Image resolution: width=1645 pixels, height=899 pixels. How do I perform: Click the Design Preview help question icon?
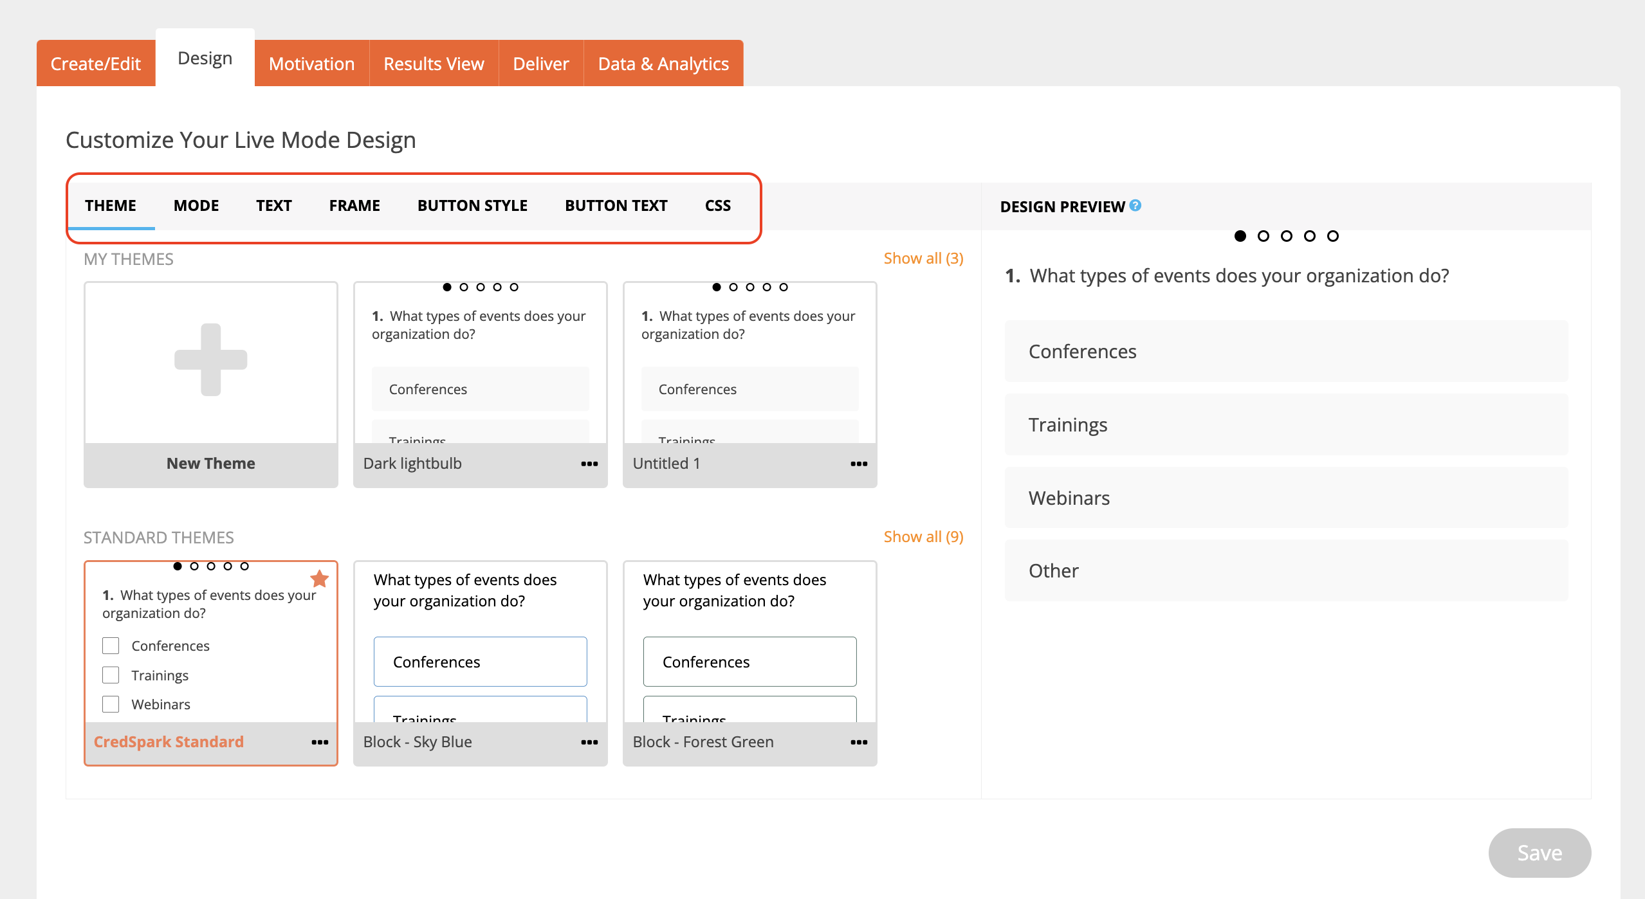pyautogui.click(x=1135, y=205)
